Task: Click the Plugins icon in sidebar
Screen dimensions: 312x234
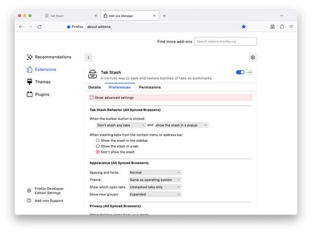Action: 29,94
